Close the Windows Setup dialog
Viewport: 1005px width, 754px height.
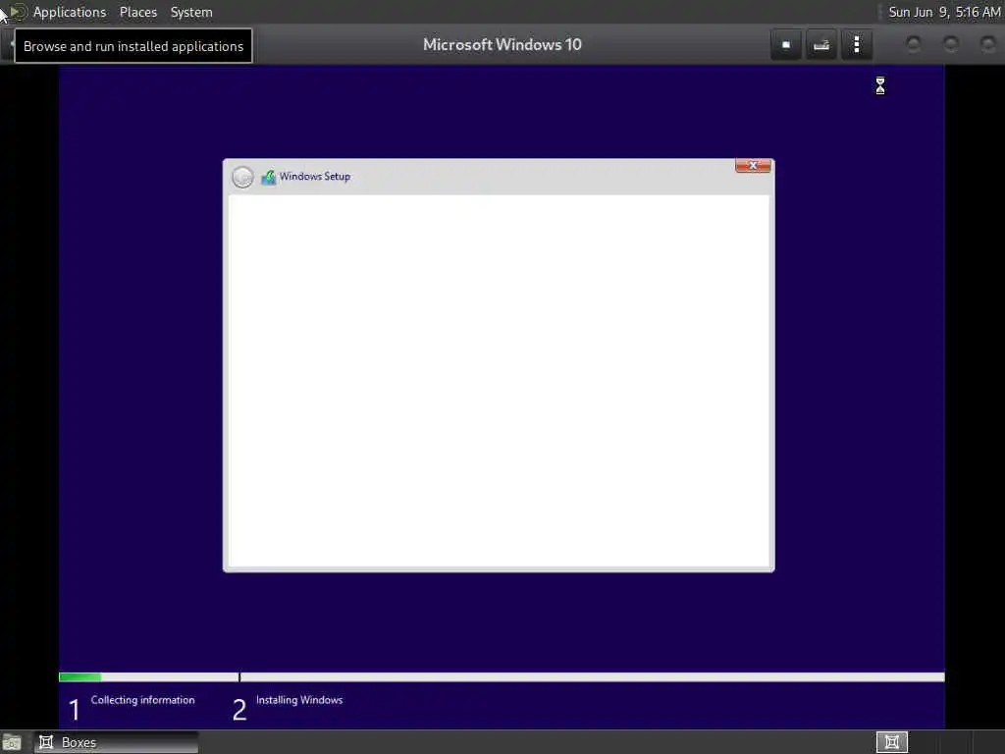[753, 165]
